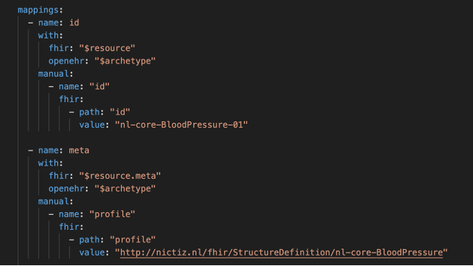
Task: Open the nictiz.nl StructureDefinition URL link
Action: (x=282, y=253)
